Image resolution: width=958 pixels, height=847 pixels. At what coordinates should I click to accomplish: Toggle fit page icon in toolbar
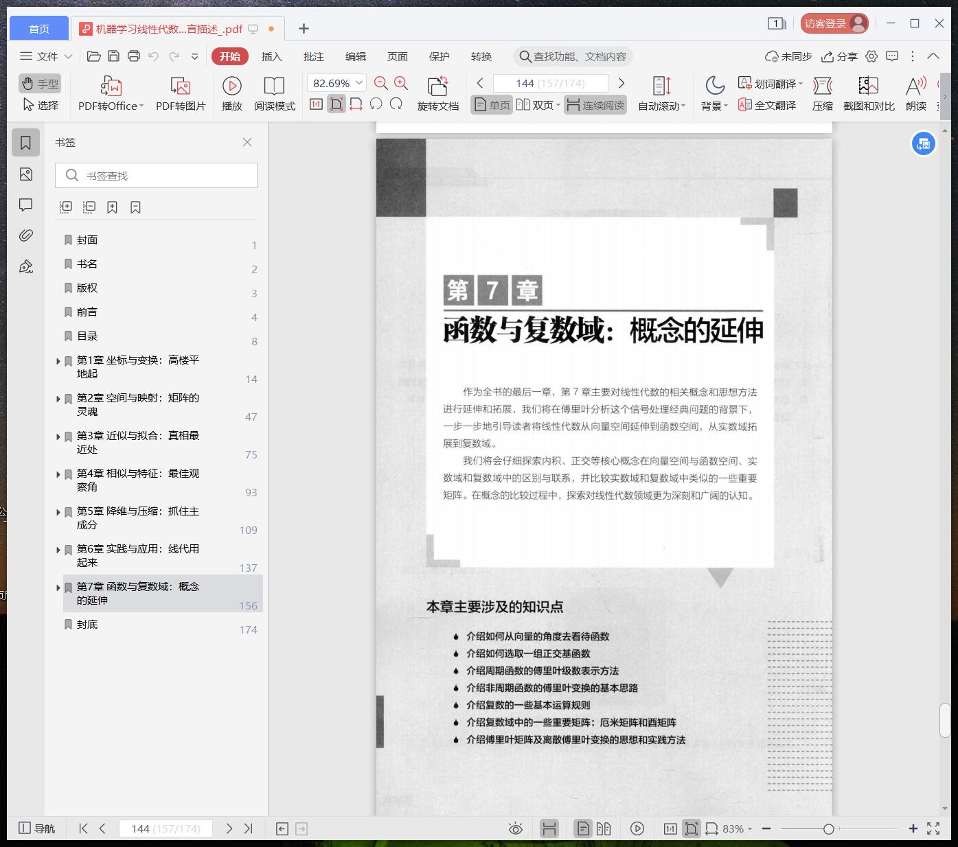(336, 104)
